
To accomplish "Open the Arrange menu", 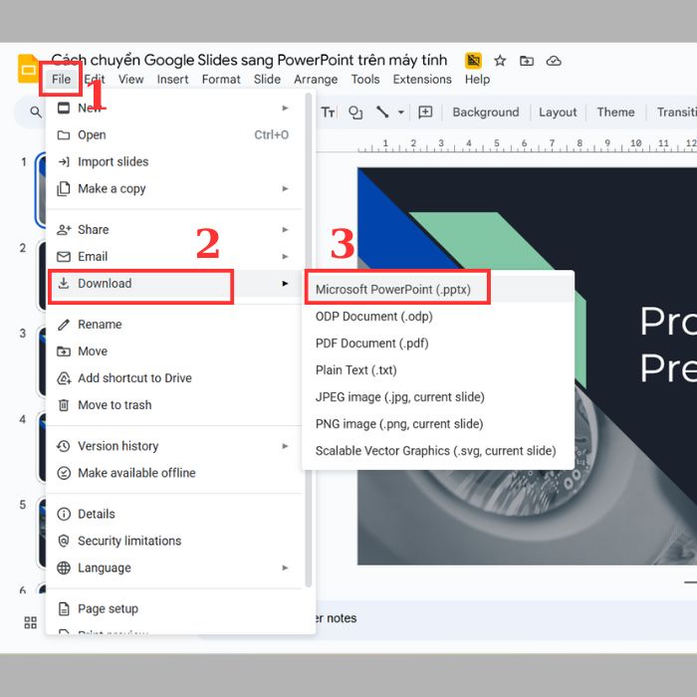I will coord(316,79).
